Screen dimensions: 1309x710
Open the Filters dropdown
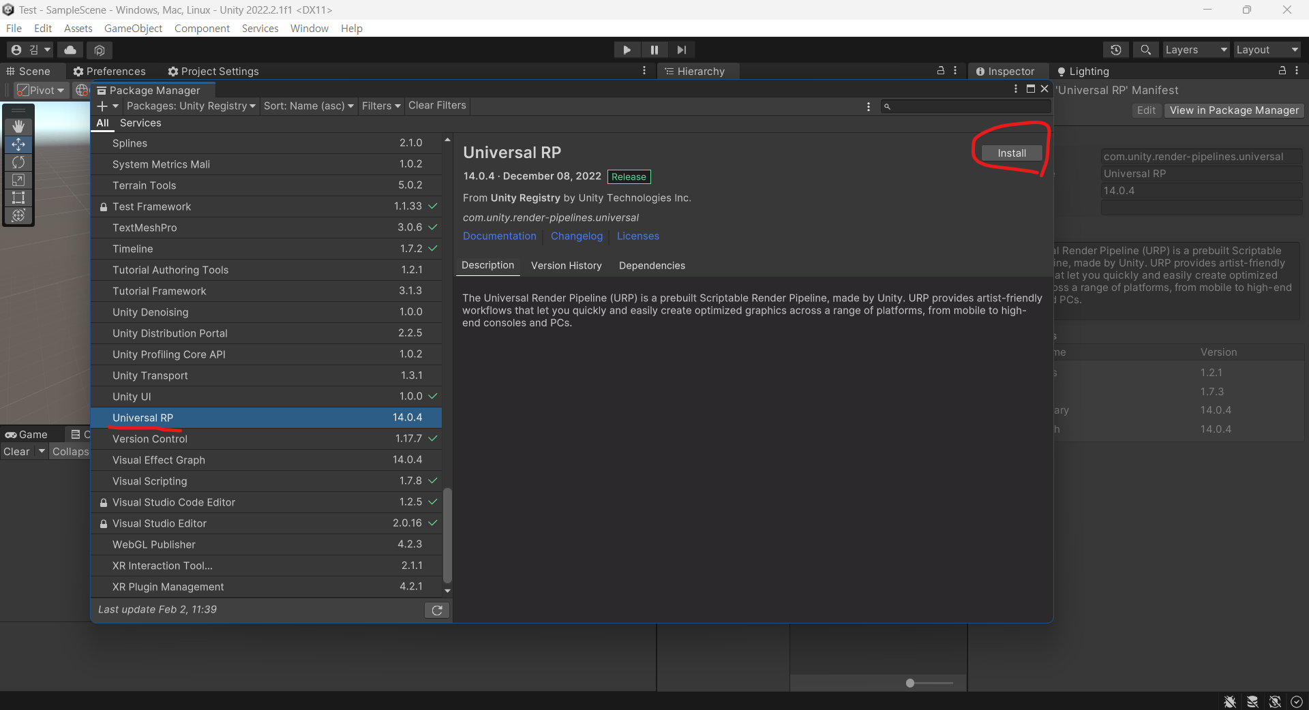pos(381,106)
